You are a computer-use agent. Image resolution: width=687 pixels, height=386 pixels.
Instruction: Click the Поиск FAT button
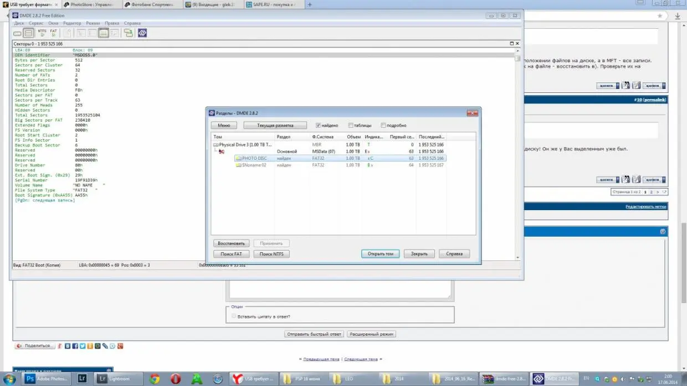click(x=231, y=254)
